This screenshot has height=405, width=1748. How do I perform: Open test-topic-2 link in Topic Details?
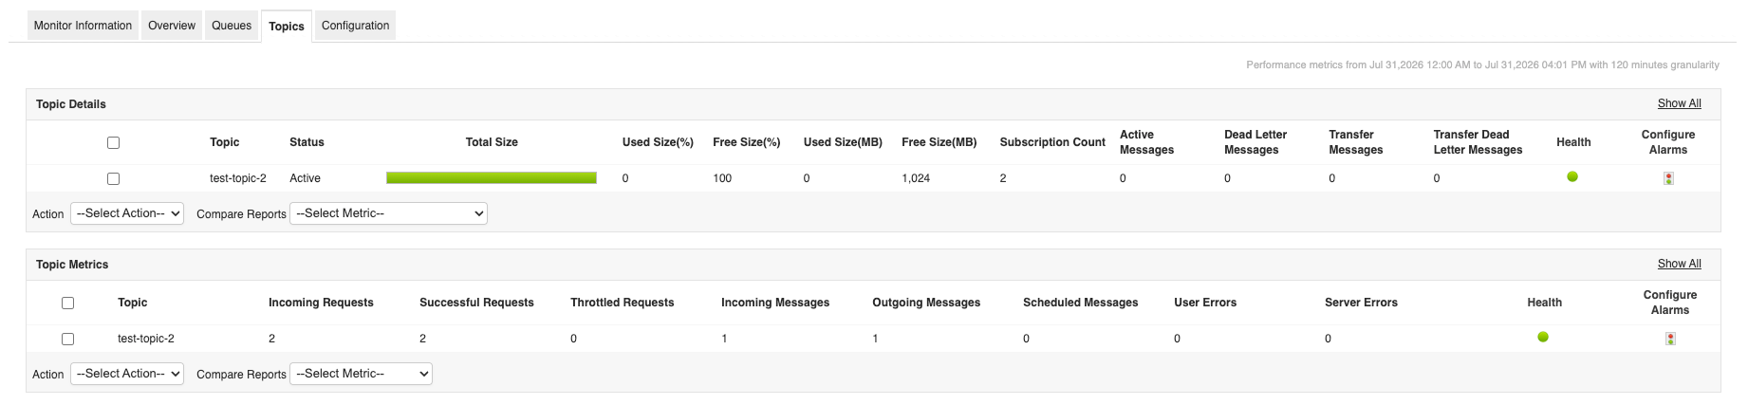[238, 178]
